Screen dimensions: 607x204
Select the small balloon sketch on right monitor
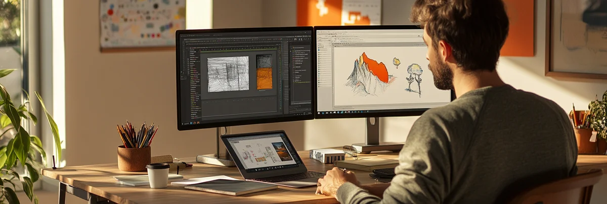397,62
